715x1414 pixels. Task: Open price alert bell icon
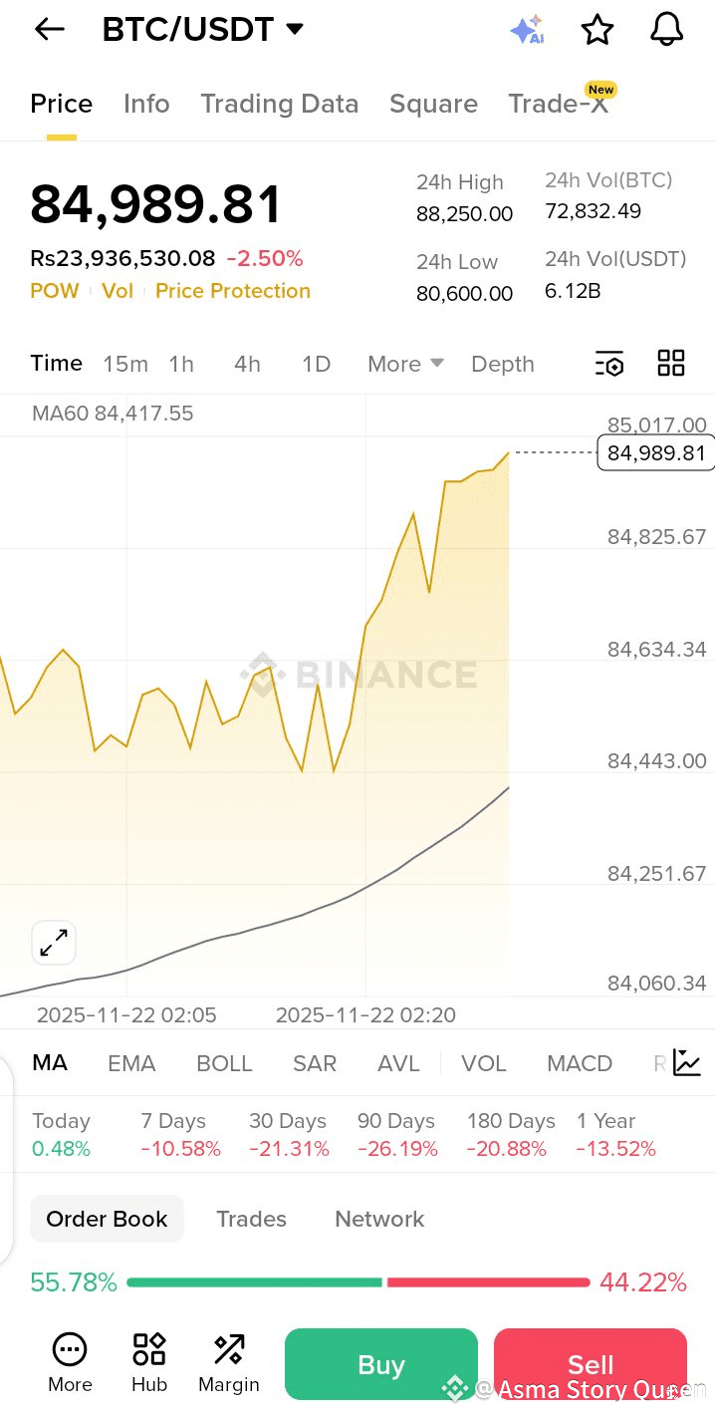(x=666, y=30)
